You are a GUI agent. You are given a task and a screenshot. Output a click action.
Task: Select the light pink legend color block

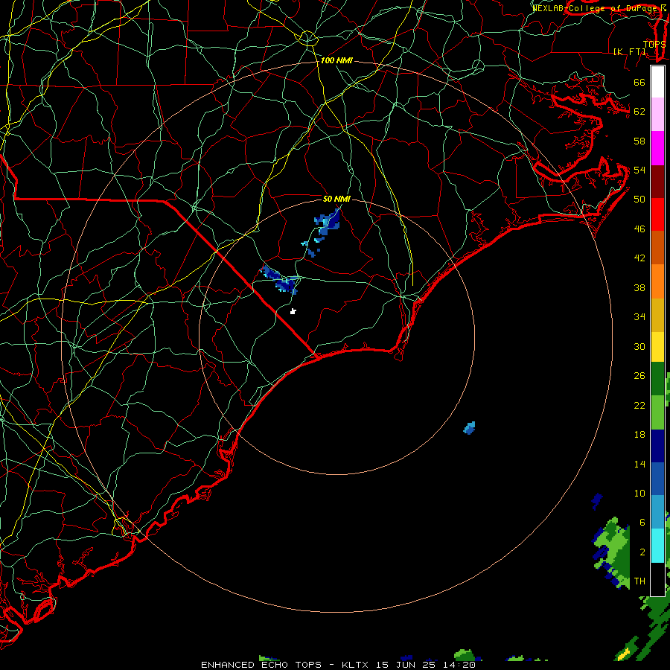coord(657,115)
